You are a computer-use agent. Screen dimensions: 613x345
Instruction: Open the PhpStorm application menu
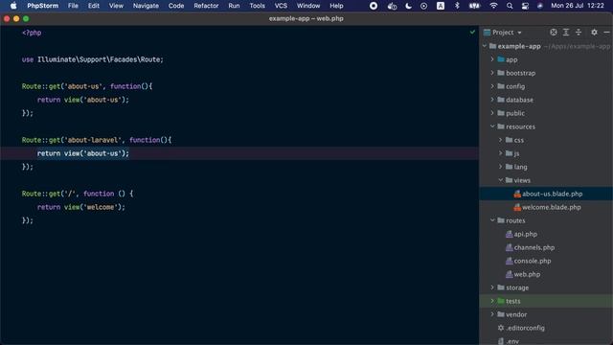pos(42,6)
